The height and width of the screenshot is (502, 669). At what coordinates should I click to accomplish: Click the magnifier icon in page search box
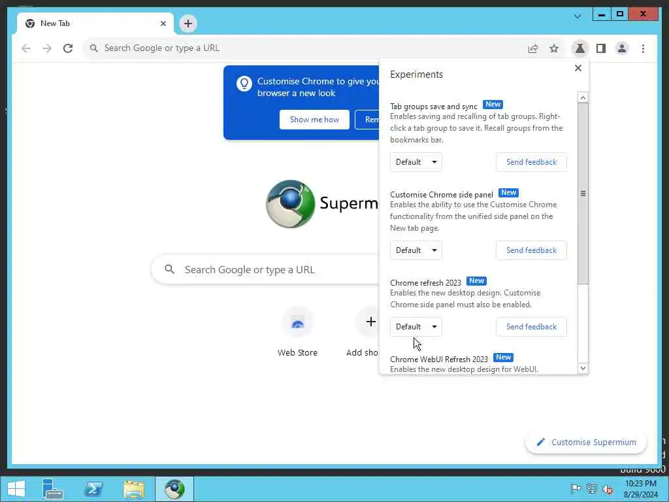click(169, 269)
